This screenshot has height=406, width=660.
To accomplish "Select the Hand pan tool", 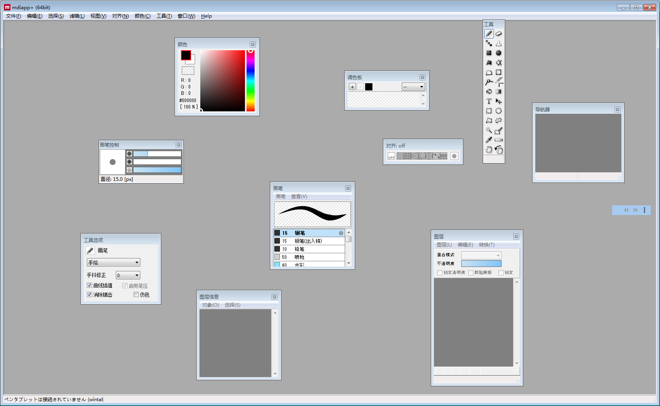I will (x=489, y=150).
